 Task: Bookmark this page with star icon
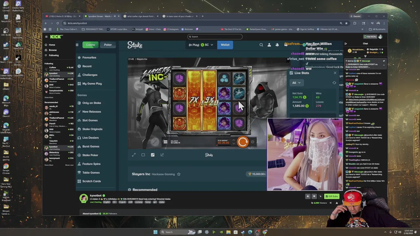pos(346,23)
